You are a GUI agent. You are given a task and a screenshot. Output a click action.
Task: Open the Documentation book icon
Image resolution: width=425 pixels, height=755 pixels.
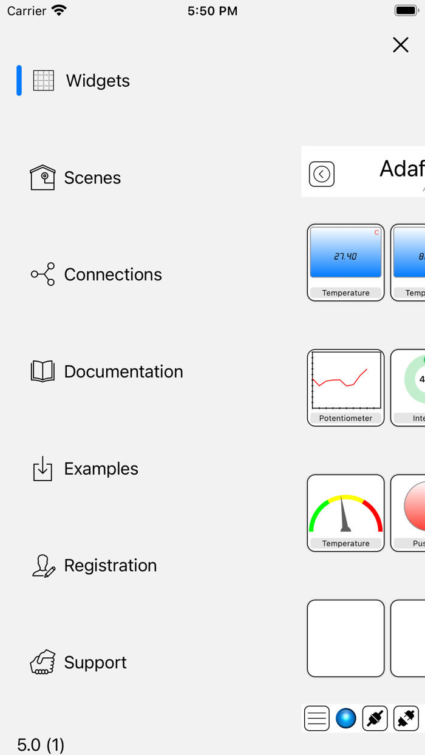(x=42, y=371)
